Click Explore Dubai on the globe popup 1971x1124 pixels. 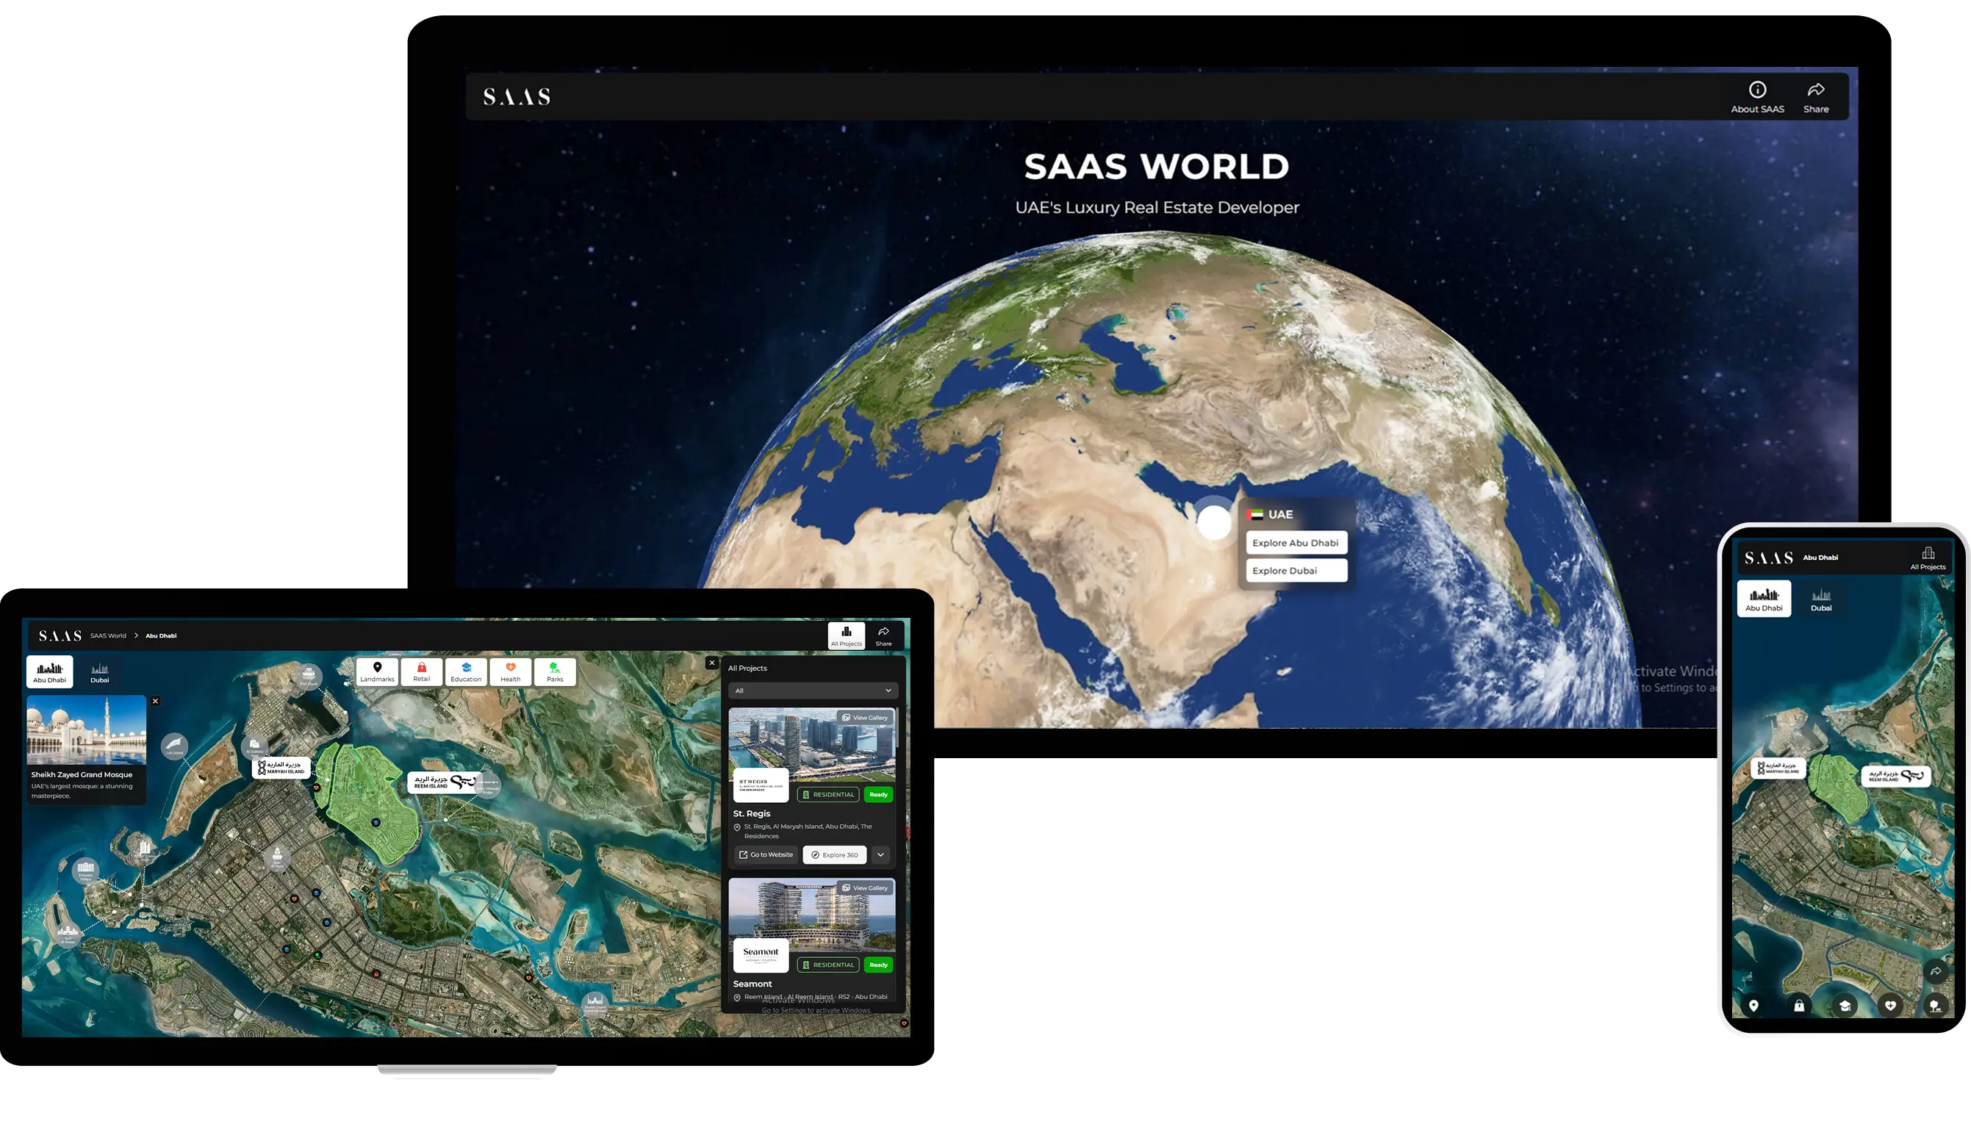click(1296, 571)
